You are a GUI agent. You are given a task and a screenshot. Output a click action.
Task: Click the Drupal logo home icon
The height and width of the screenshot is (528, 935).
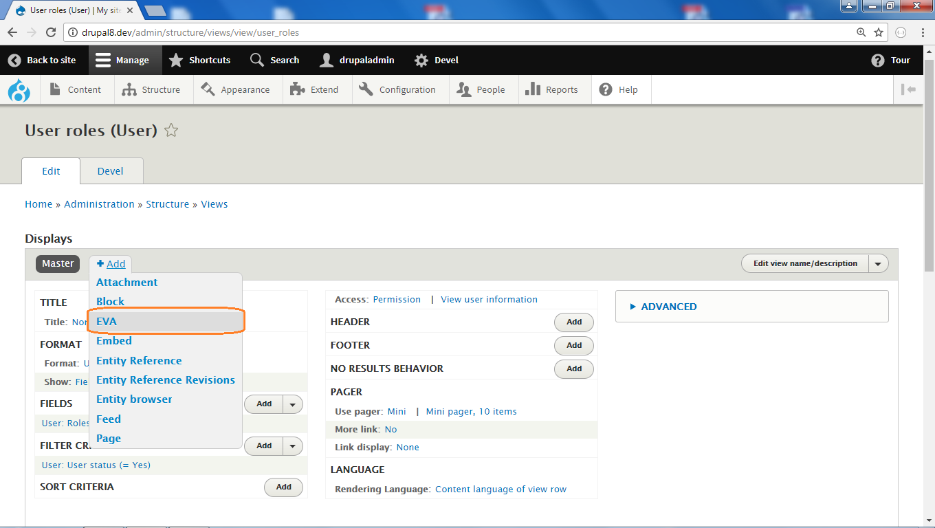point(19,90)
